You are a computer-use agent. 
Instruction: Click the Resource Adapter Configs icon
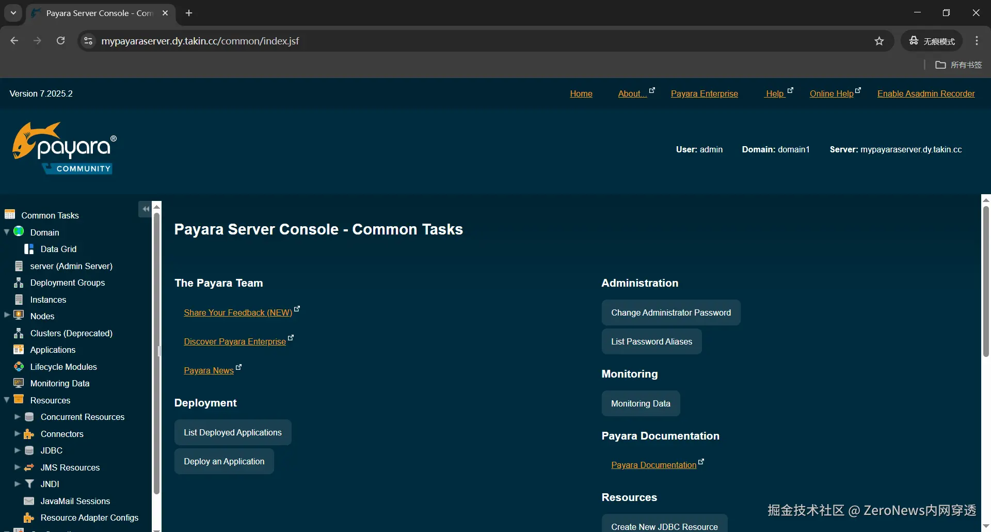pyautogui.click(x=29, y=518)
